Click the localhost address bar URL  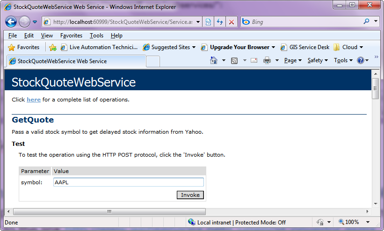(123, 22)
